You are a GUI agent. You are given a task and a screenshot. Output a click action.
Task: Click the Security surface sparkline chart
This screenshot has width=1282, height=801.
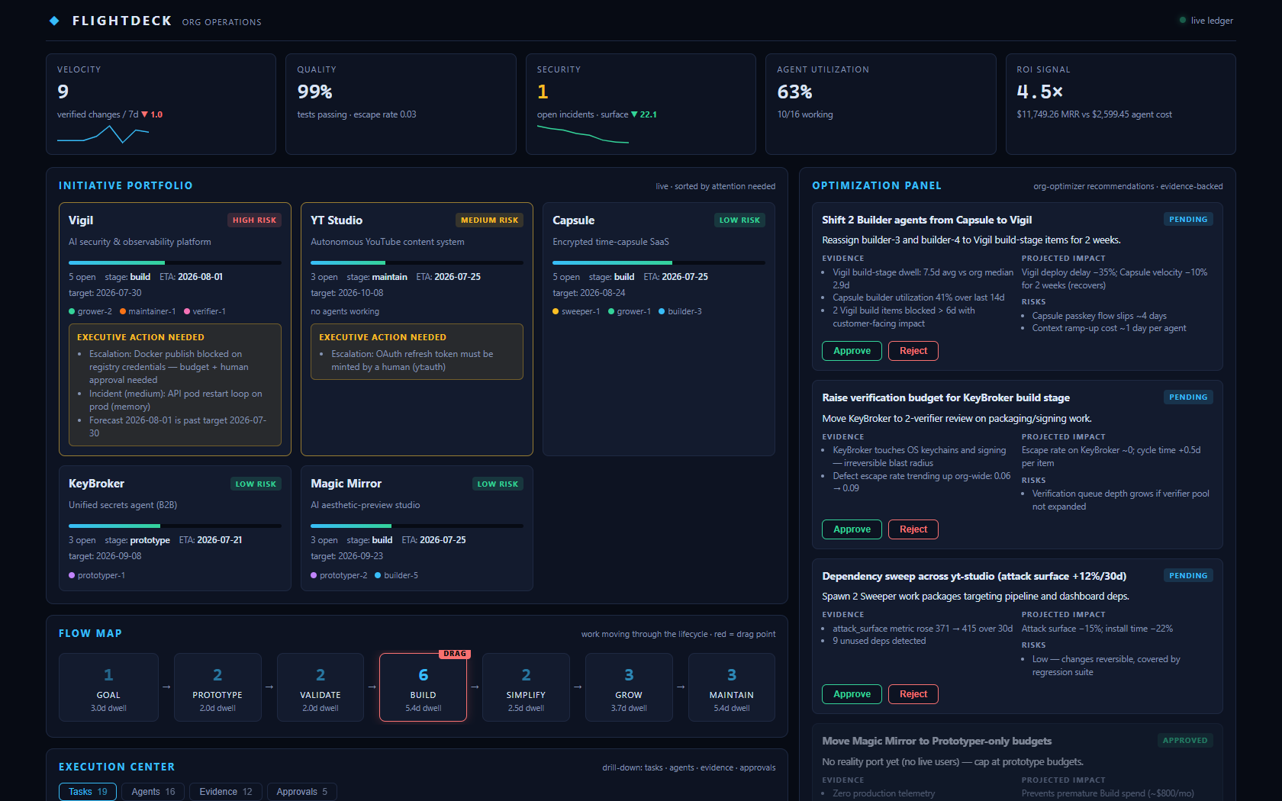click(x=583, y=135)
